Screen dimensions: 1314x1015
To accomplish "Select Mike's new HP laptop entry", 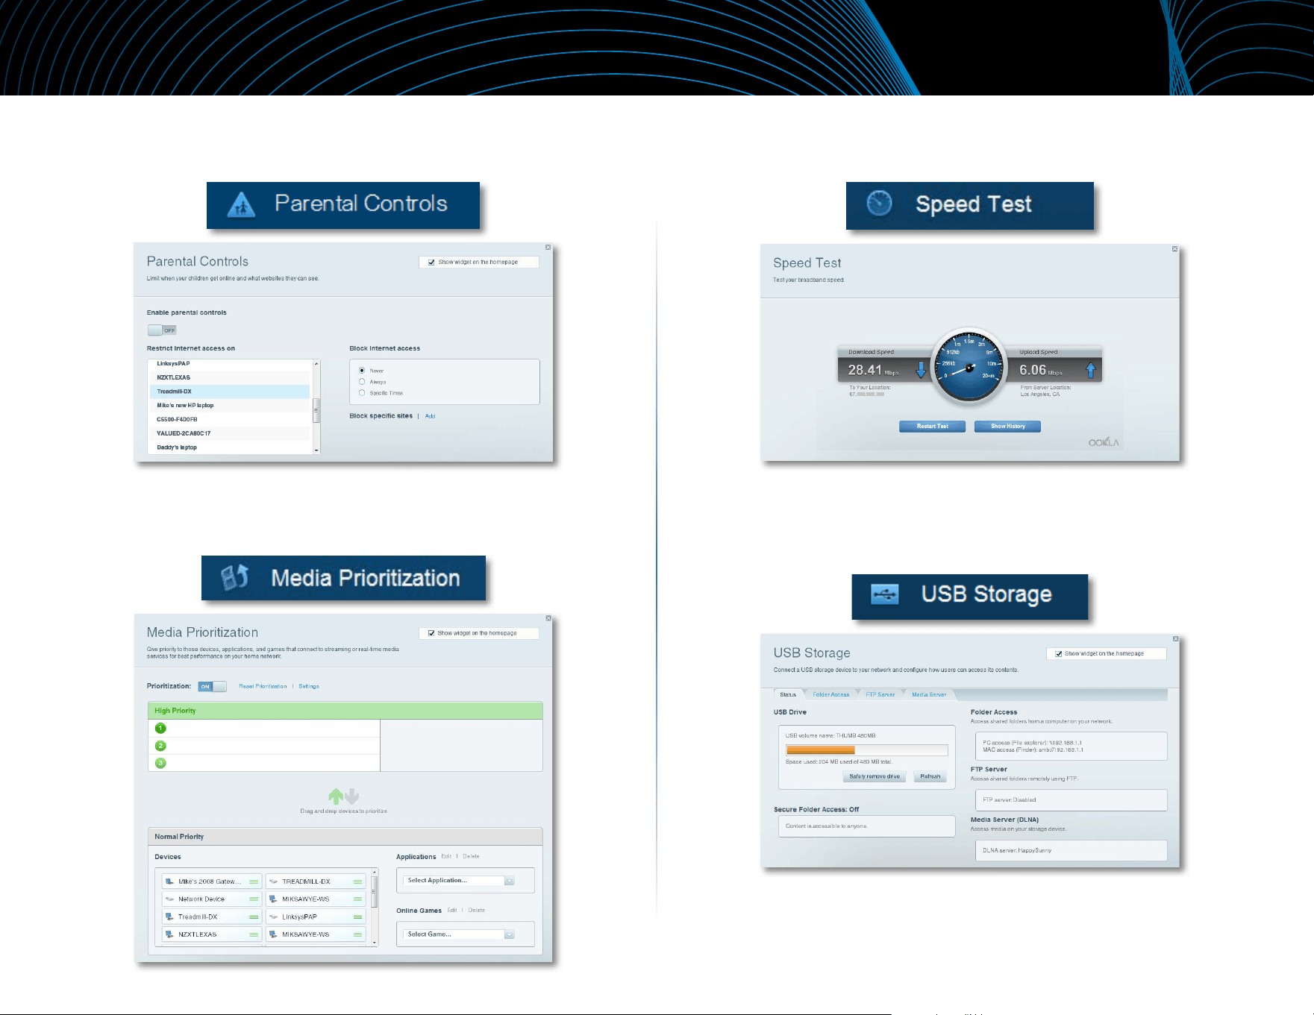I will pyautogui.click(x=230, y=406).
